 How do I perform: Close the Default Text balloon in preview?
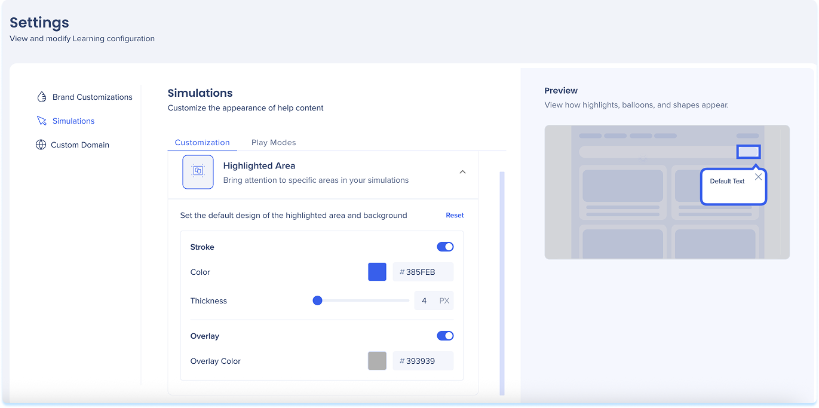758,177
